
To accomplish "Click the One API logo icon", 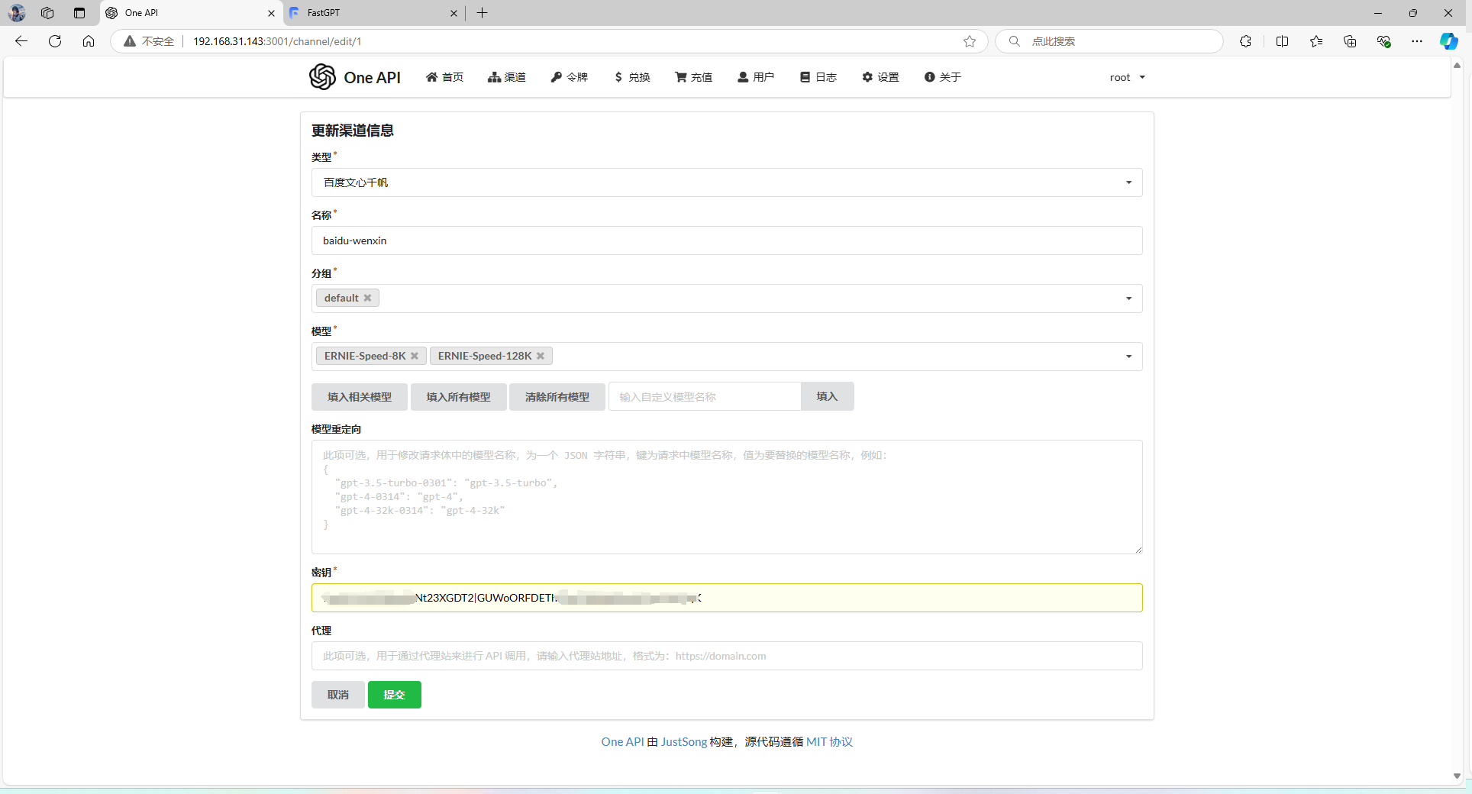I will (x=322, y=77).
